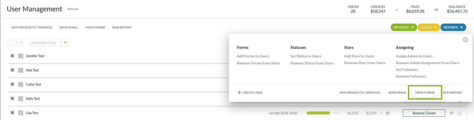The width and height of the screenshot is (474, 120).
Task: Open the green sort order arrow dropdown
Action: [x=65, y=43]
